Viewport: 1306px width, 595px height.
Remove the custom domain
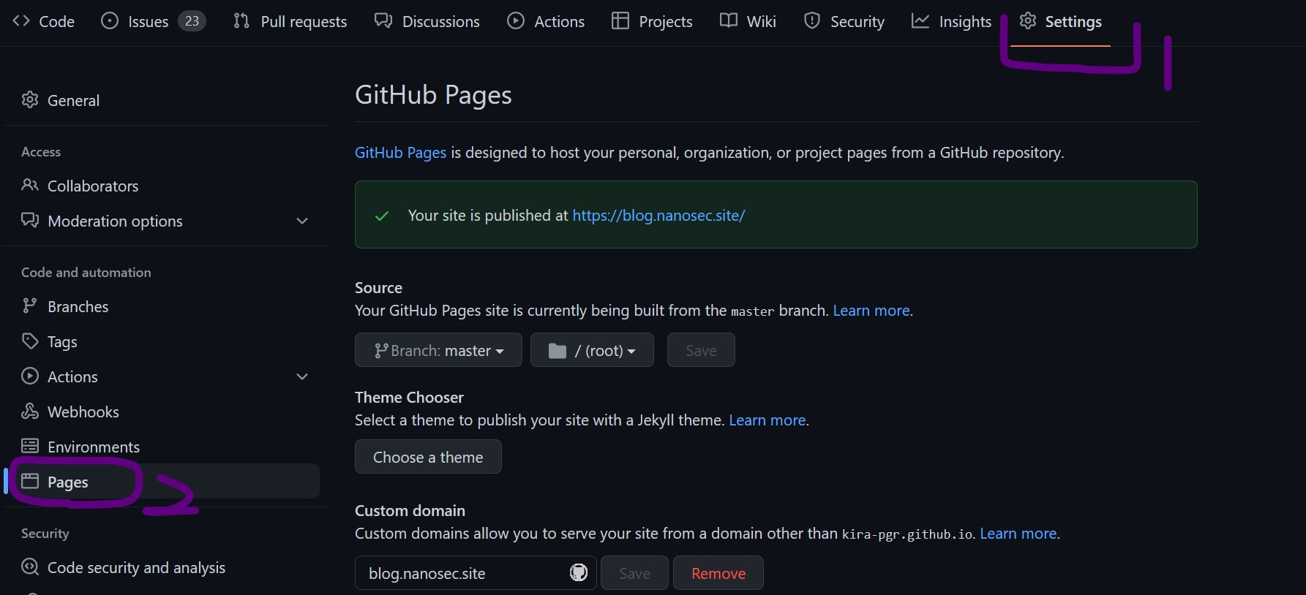(718, 573)
